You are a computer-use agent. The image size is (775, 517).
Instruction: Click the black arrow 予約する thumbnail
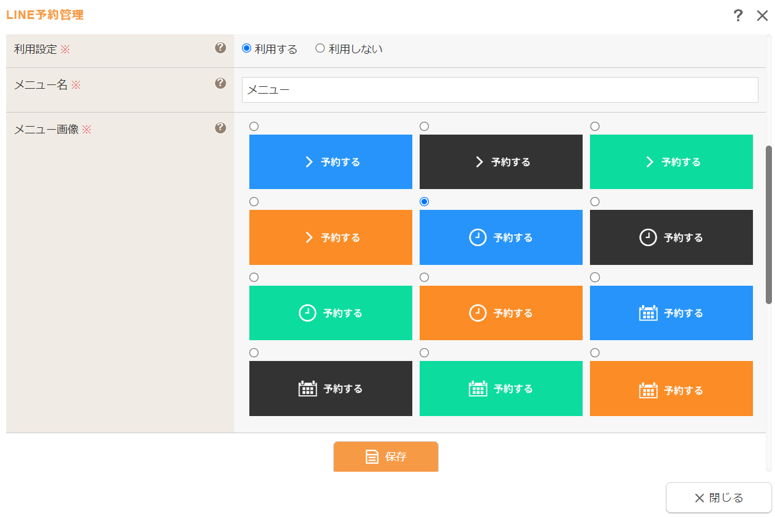tap(501, 162)
